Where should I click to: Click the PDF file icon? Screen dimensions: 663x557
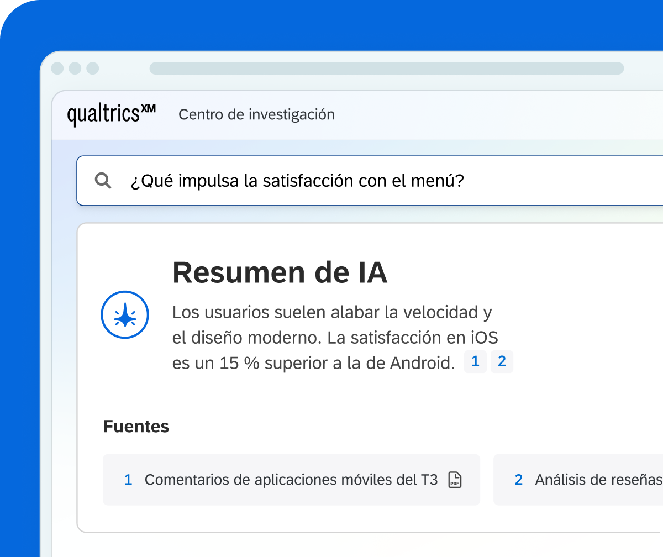coord(455,480)
